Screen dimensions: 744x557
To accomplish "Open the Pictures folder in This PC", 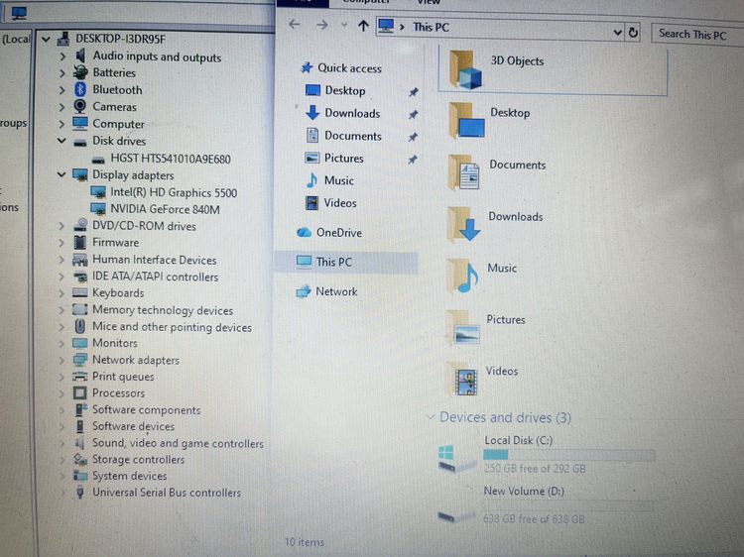I will 463,328.
